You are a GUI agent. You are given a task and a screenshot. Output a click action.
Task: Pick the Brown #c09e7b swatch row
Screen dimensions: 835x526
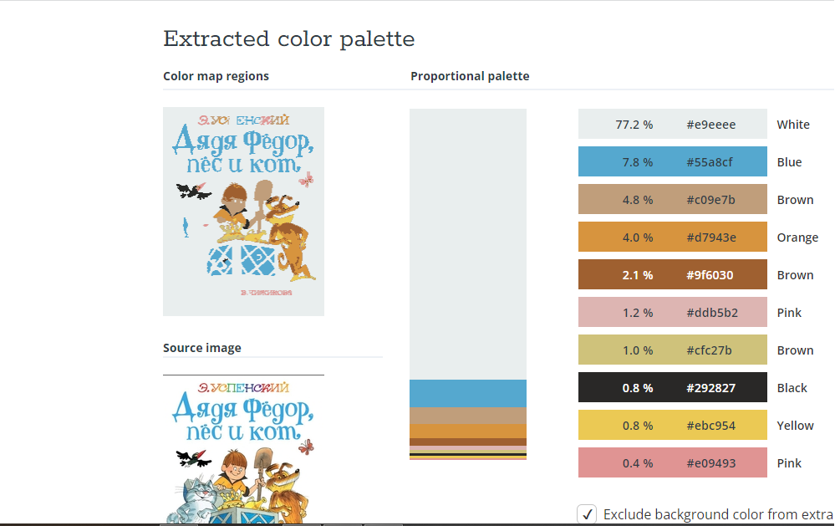coord(673,199)
